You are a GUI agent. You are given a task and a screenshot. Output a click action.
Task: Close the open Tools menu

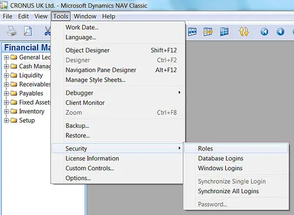[x=61, y=16]
